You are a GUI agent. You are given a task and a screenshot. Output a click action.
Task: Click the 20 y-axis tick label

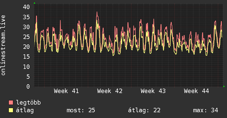[26, 47]
